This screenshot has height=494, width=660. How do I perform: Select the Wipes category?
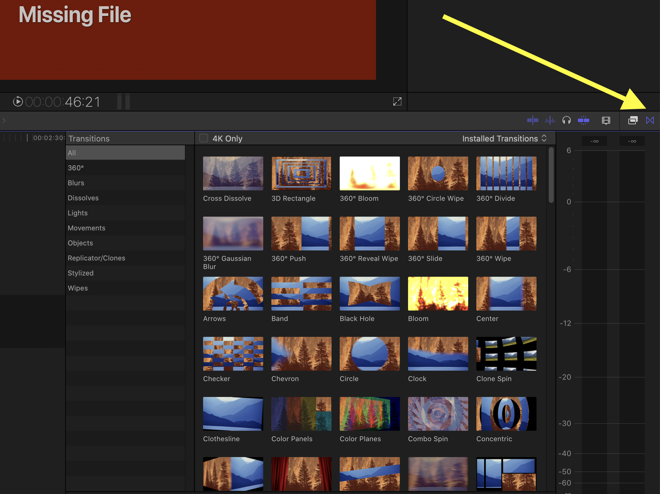tap(78, 288)
